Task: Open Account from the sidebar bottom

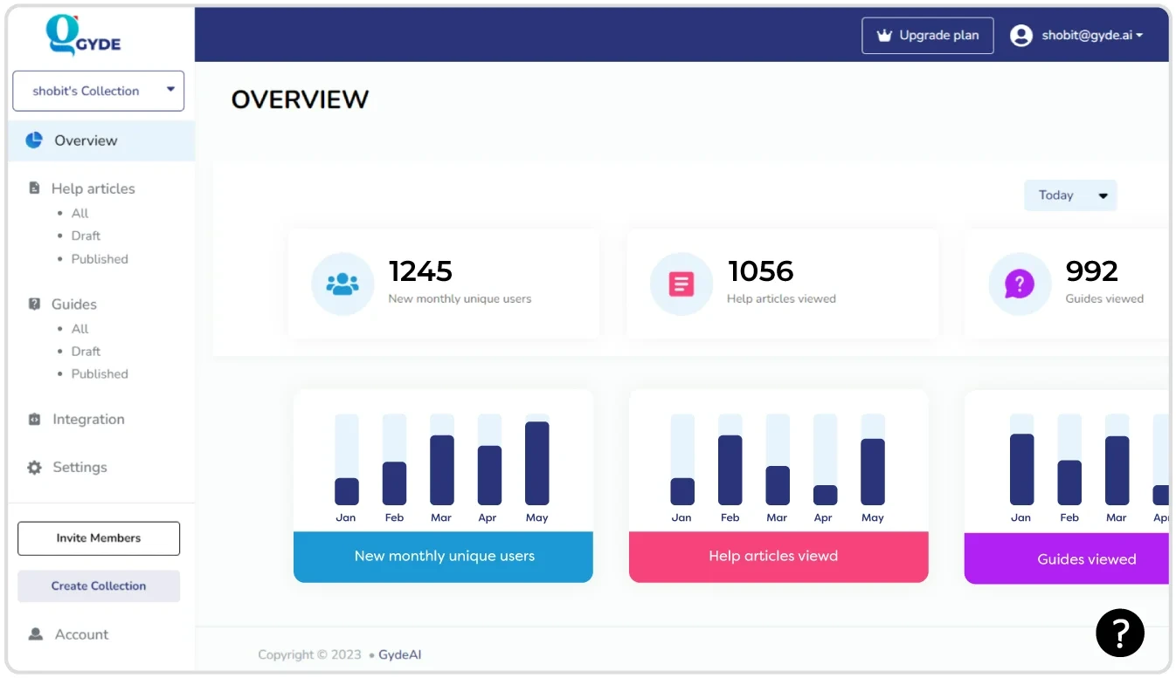Action: pyautogui.click(x=81, y=634)
